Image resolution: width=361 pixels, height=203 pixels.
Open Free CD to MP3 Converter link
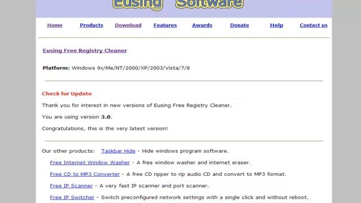pyautogui.click(x=85, y=174)
